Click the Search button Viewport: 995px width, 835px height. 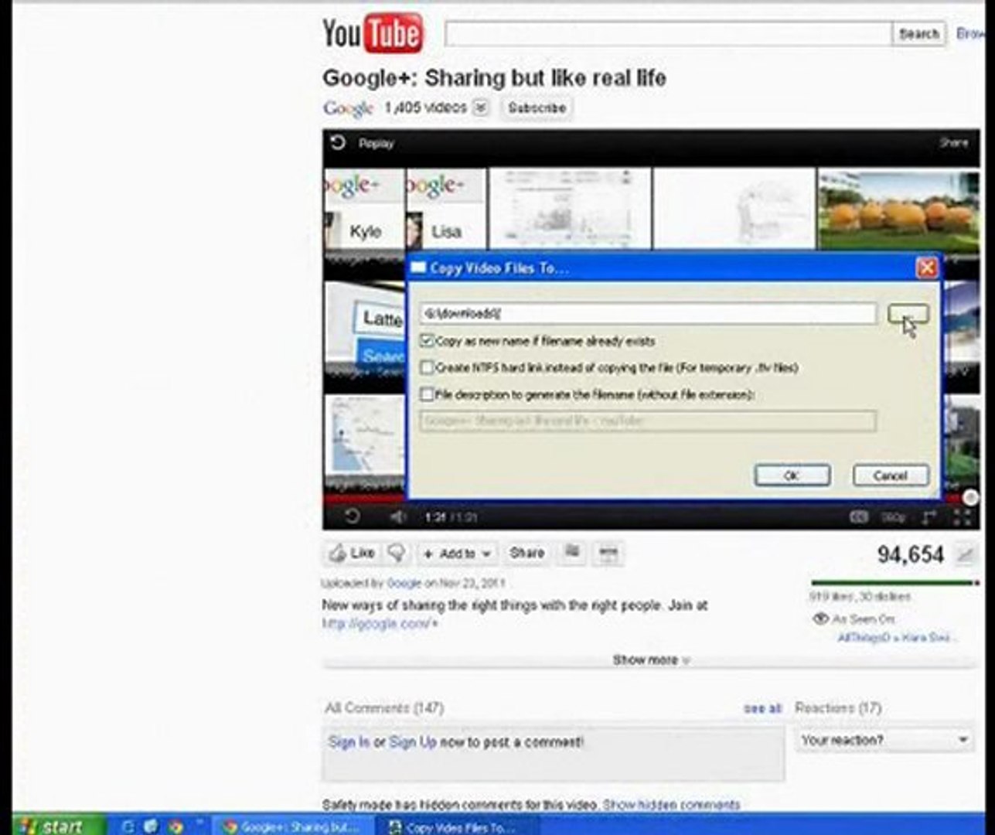[918, 34]
